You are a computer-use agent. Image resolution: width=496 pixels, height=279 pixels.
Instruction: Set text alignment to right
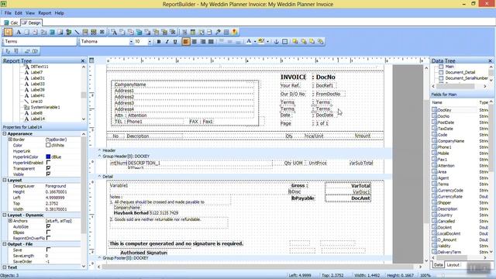pos(202,41)
